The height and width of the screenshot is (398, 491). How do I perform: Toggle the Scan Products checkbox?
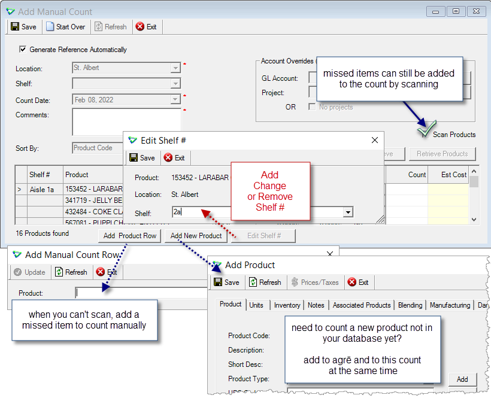tap(425, 134)
